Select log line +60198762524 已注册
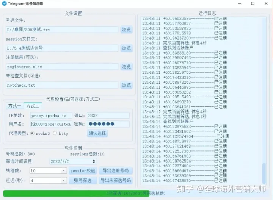 (x=184, y=161)
